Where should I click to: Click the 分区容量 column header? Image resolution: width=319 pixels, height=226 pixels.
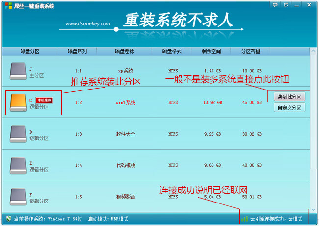(x=251, y=51)
